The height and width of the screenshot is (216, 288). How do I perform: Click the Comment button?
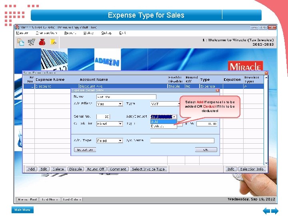tap(118, 169)
